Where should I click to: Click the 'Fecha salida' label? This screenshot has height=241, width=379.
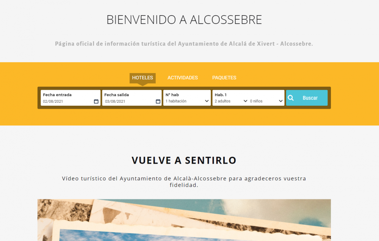[x=116, y=95]
